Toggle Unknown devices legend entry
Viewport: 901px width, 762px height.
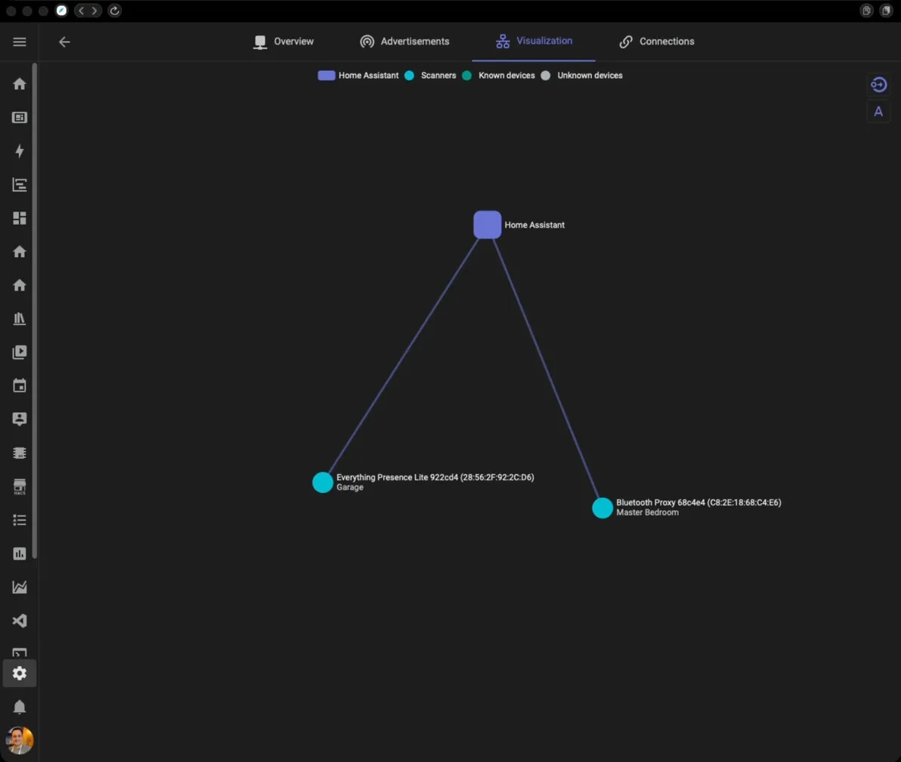pos(581,76)
